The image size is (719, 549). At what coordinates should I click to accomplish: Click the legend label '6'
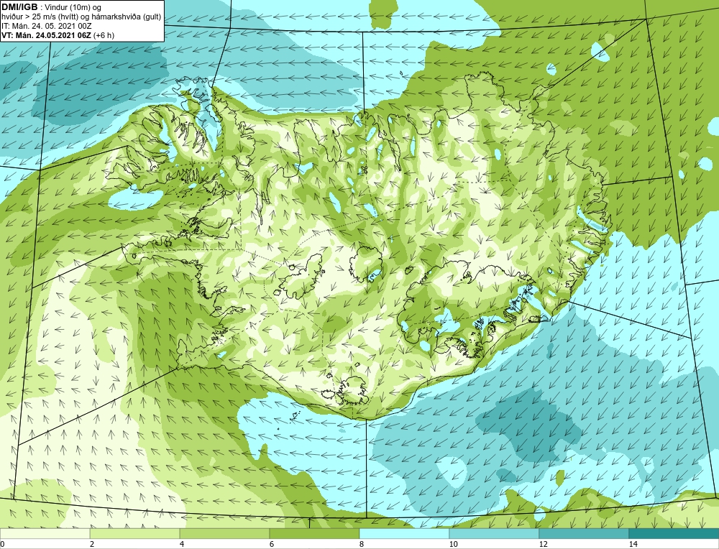click(x=272, y=544)
